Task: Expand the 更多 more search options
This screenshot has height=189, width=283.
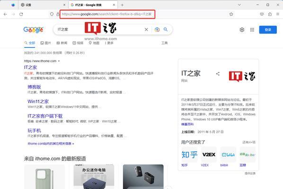Action: [109, 43]
